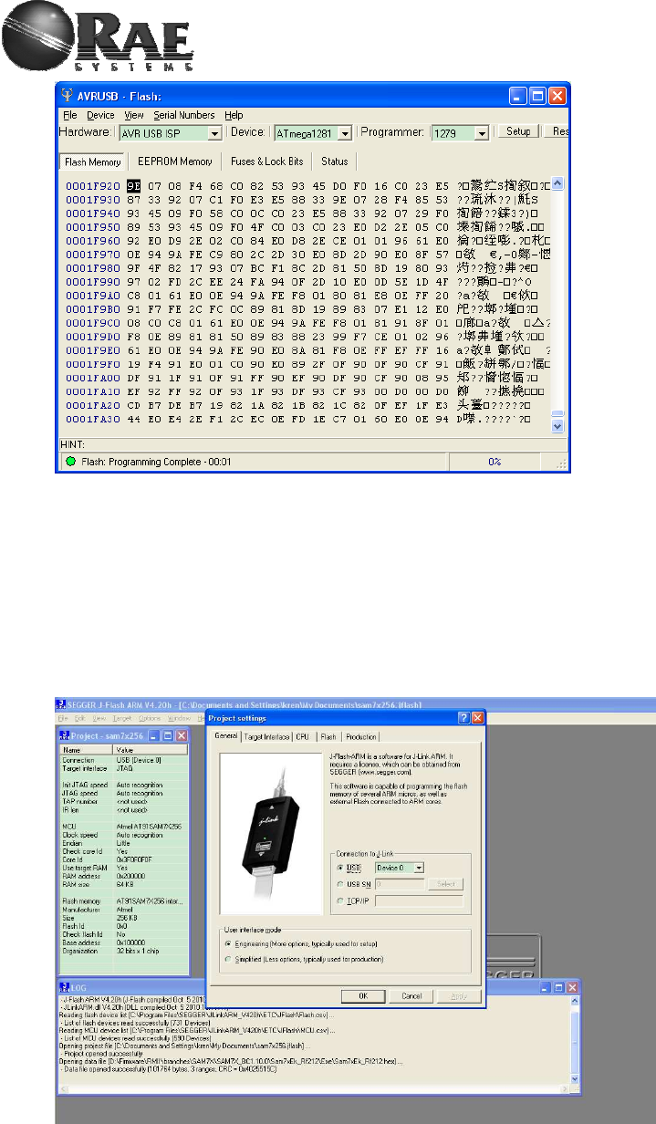
Task: Open the Flash tab in Project settings
Action: pyautogui.click(x=328, y=737)
